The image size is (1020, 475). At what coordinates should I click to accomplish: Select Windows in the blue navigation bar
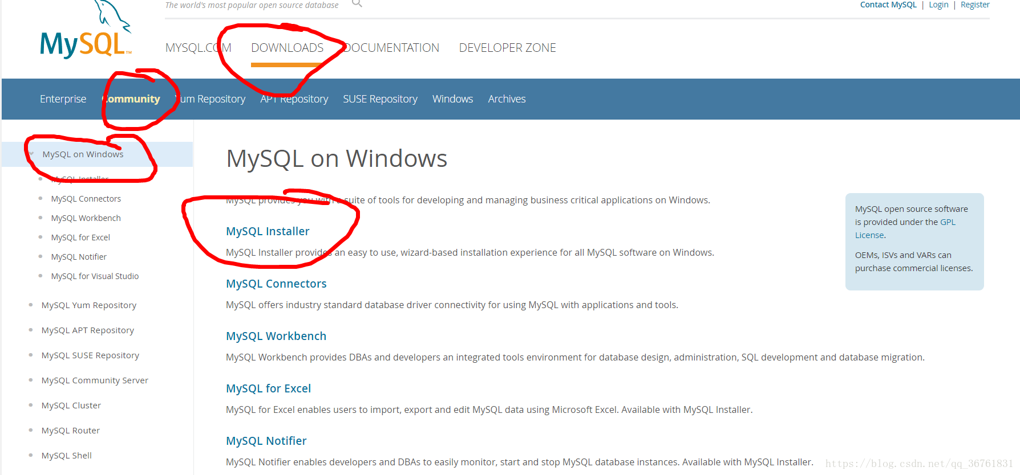[x=452, y=99]
